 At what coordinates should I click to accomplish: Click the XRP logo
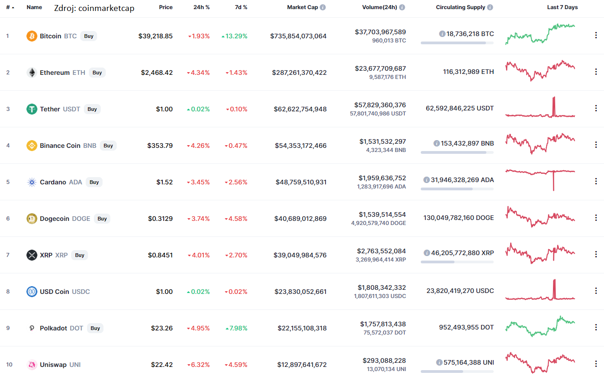pos(31,255)
